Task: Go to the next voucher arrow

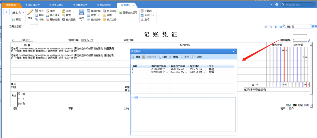Action: pyautogui.click(x=276, y=27)
